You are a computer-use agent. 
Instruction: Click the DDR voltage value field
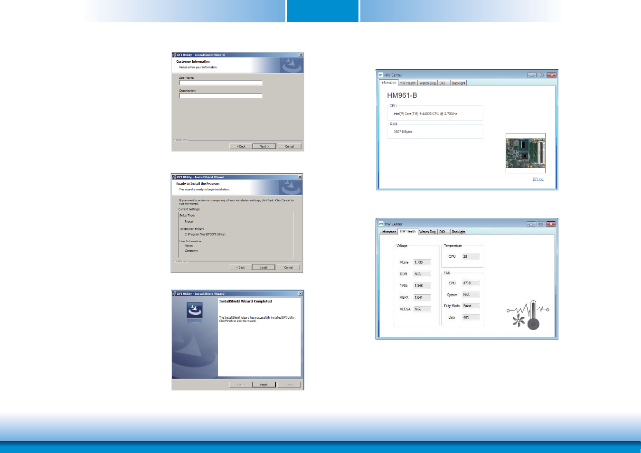point(422,274)
